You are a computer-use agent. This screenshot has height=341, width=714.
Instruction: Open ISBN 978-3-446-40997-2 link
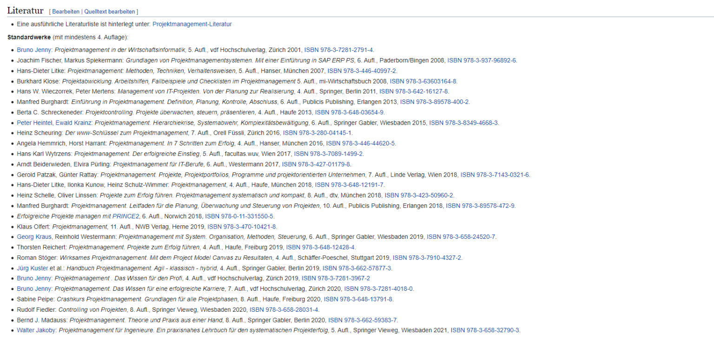362,71
